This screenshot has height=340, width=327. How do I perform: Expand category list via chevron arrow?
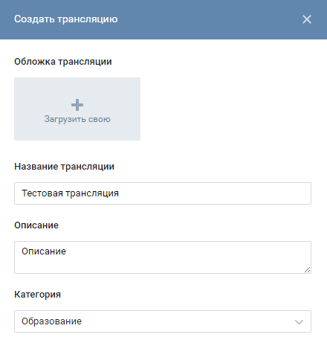tap(300, 322)
